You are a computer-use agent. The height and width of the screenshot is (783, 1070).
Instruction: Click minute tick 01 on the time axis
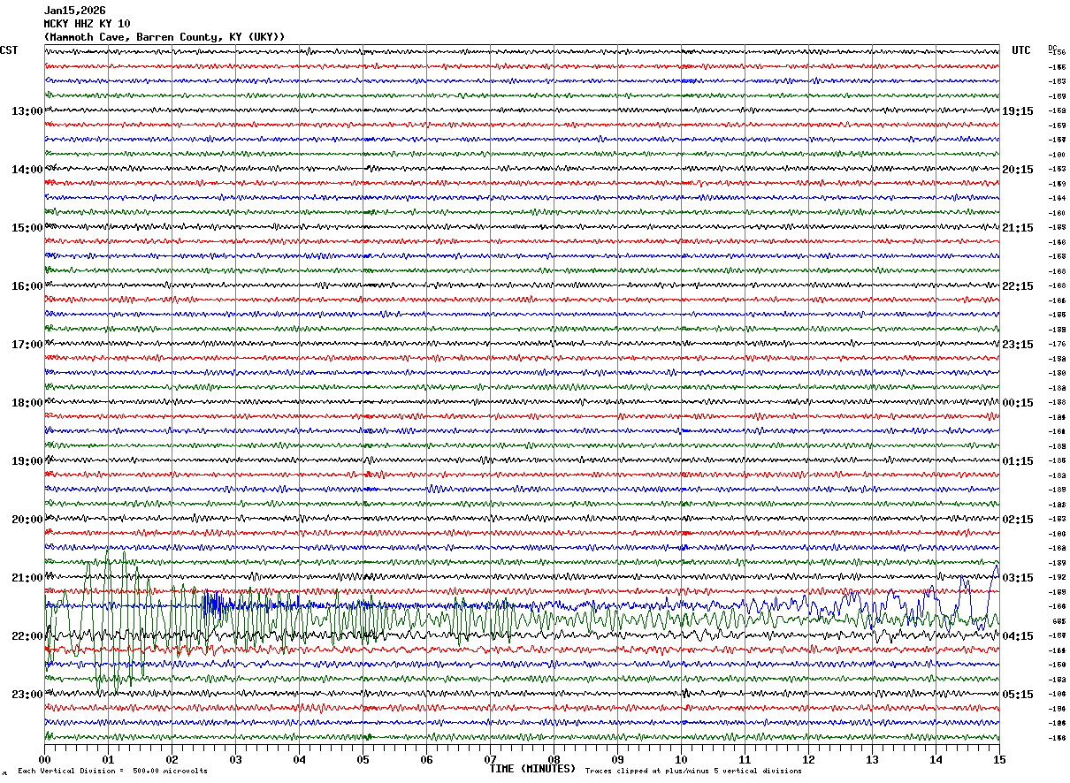[108, 759]
